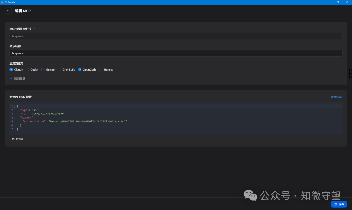Viewport: 352px width, 210px height.
Task: Click the url line with 127.0.0.1:9876
Action: [x=43, y=114]
